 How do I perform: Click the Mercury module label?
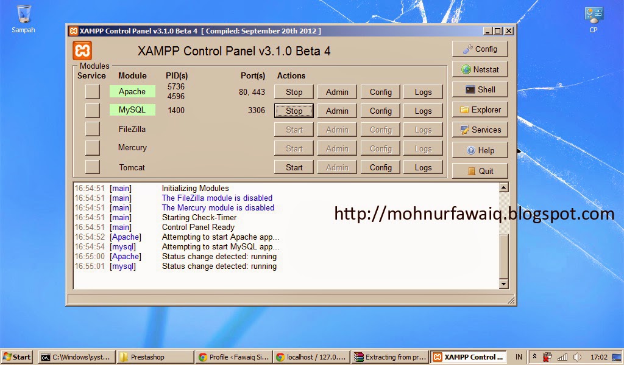tap(132, 147)
